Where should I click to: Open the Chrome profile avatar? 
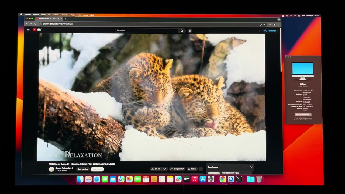pos(275,25)
